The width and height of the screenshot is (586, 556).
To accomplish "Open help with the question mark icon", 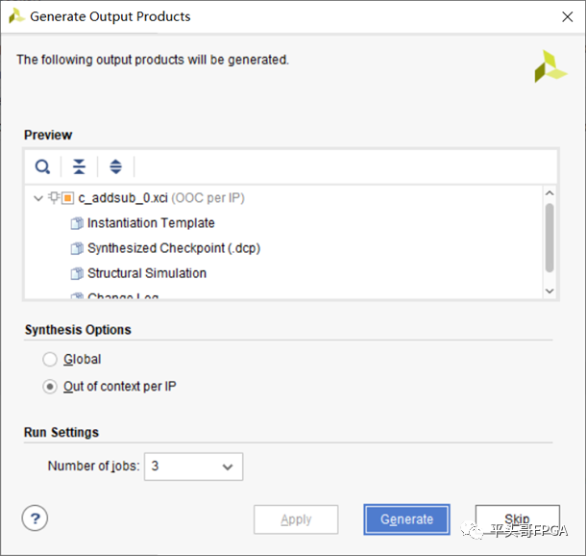I will point(35,518).
